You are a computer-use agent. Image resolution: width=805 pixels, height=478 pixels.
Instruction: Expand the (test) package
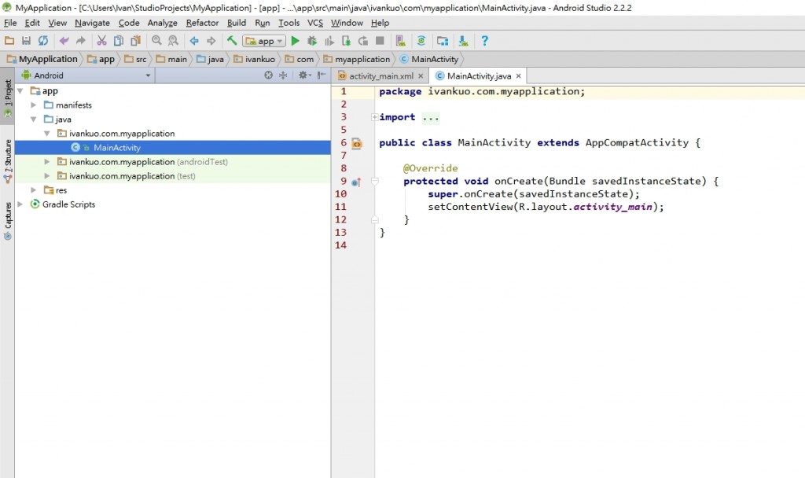click(x=46, y=176)
